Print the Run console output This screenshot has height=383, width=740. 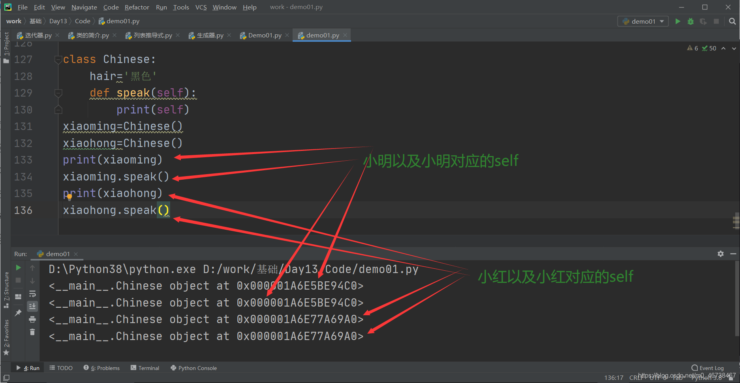click(x=32, y=319)
